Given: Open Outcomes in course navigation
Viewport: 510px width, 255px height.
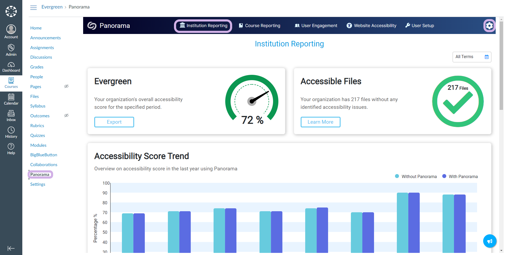Looking at the screenshot, I should click(40, 116).
